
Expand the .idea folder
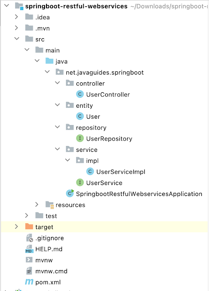tap(16, 17)
